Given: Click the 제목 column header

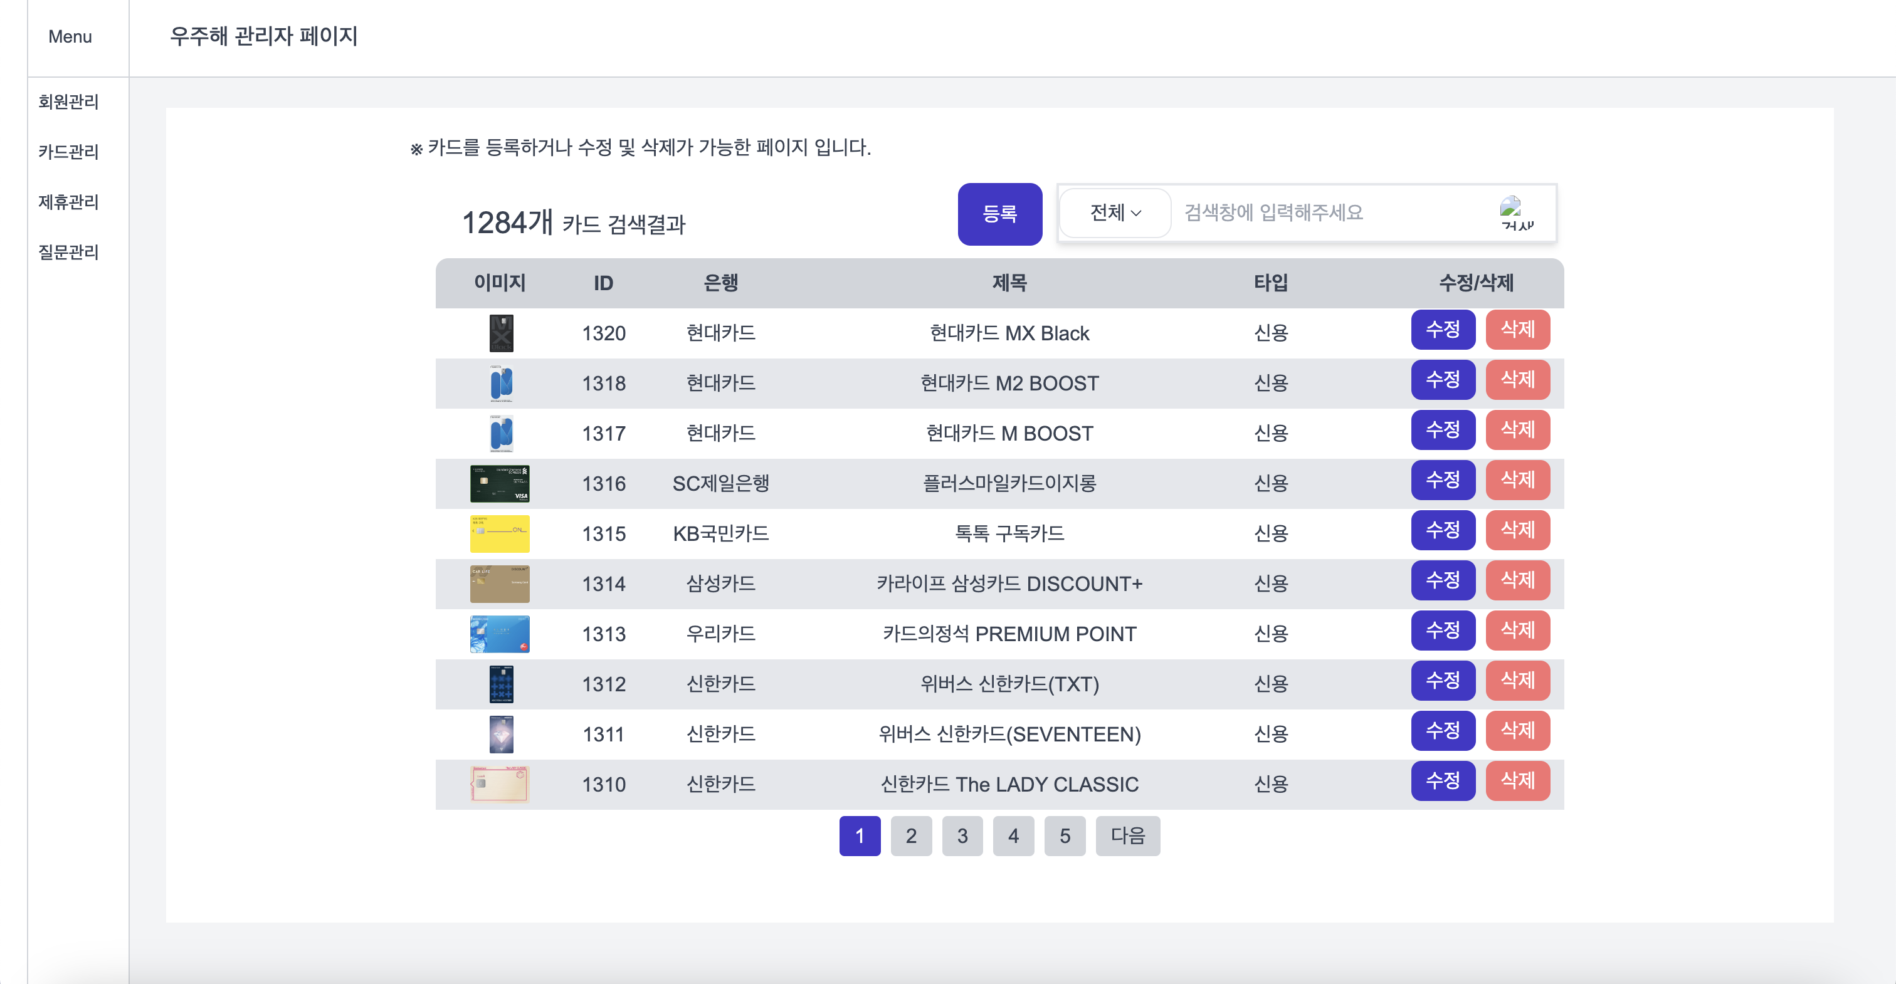Looking at the screenshot, I should point(1009,283).
